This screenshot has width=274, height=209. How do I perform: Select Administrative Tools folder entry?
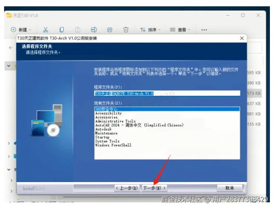115,121
